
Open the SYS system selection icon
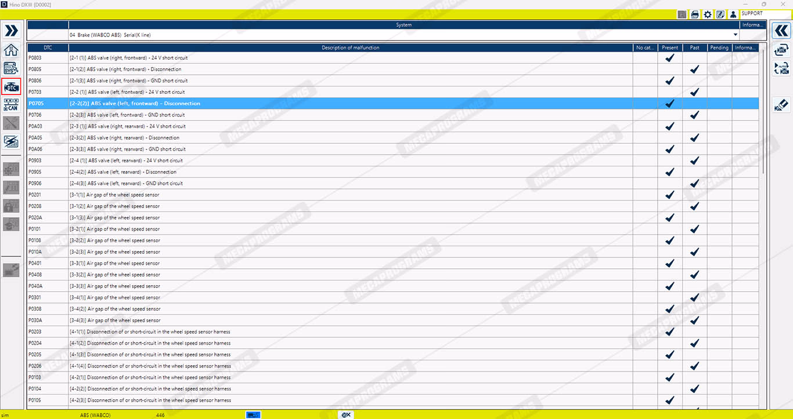coord(11,68)
